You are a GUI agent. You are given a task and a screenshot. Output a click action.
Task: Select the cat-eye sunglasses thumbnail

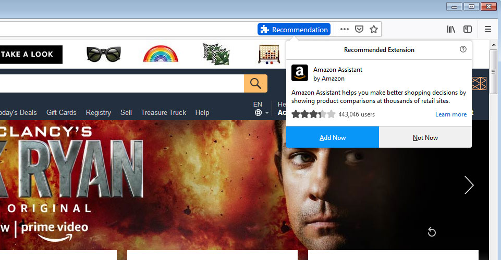pos(104,54)
